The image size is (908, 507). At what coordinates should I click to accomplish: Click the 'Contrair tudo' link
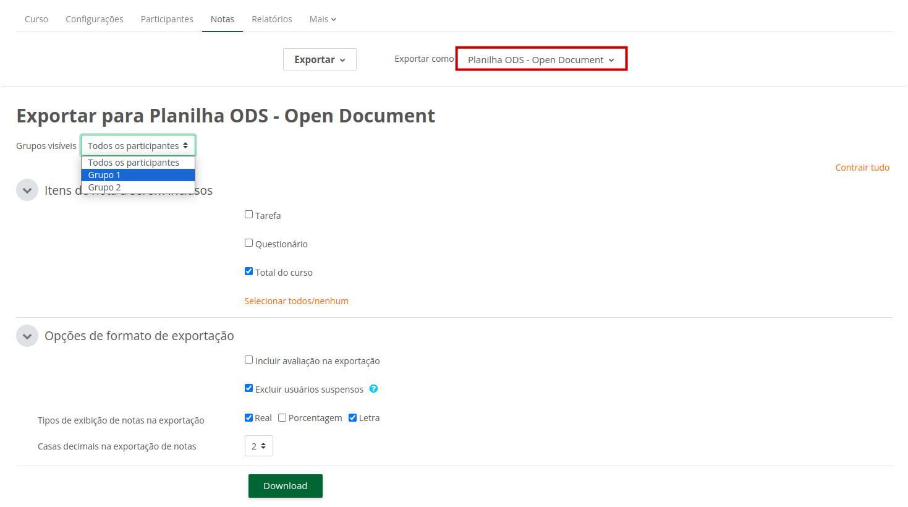pyautogui.click(x=862, y=167)
